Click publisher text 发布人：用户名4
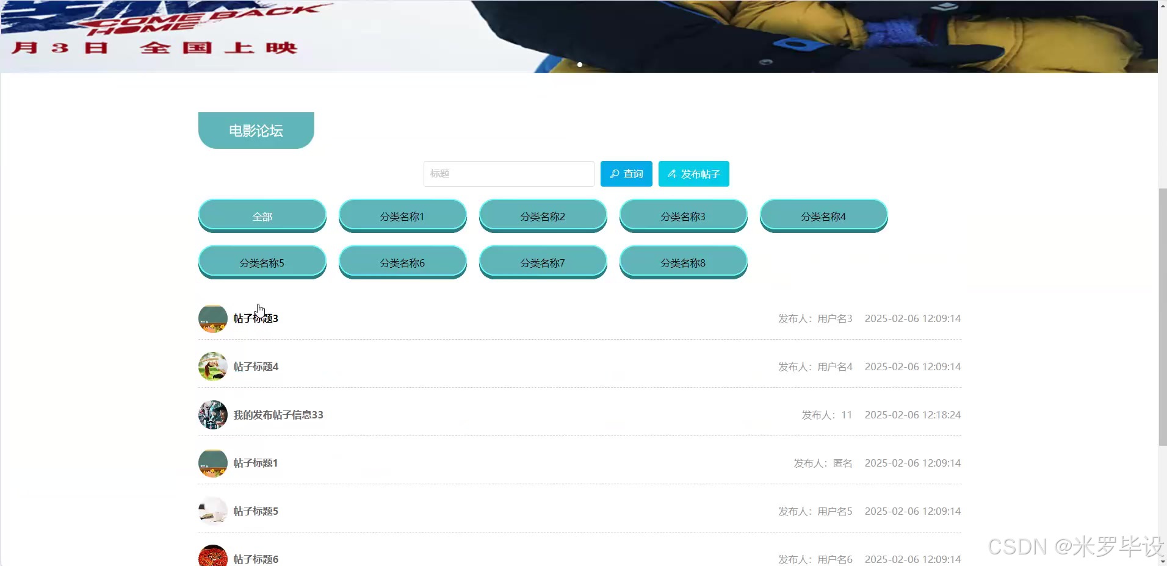 (x=815, y=367)
